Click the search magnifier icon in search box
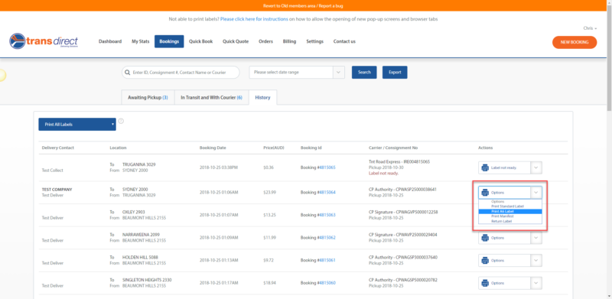The height and width of the screenshot is (299, 612). (127, 73)
